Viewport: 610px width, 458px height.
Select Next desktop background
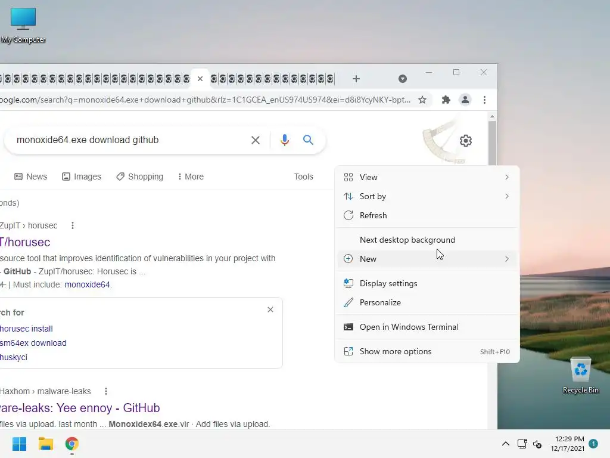pos(427,240)
